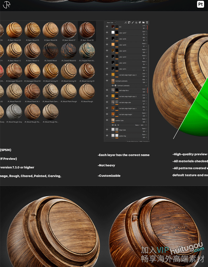Add a folder in layer stack

pos(143,23)
